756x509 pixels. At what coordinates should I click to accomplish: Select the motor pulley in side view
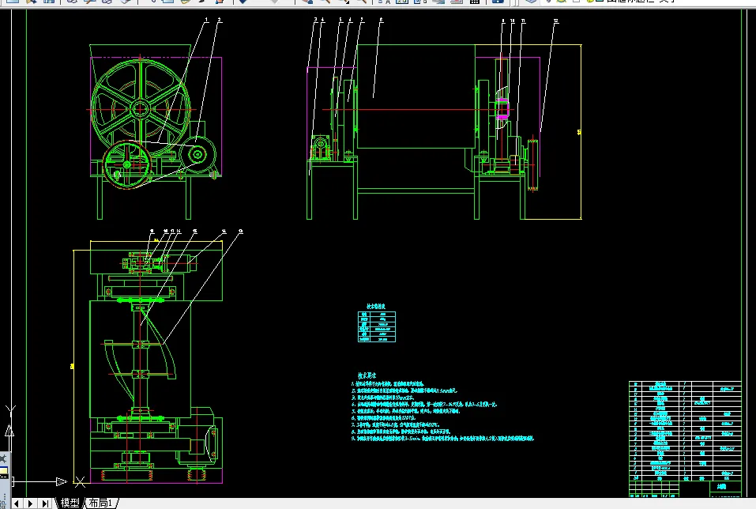(197, 155)
